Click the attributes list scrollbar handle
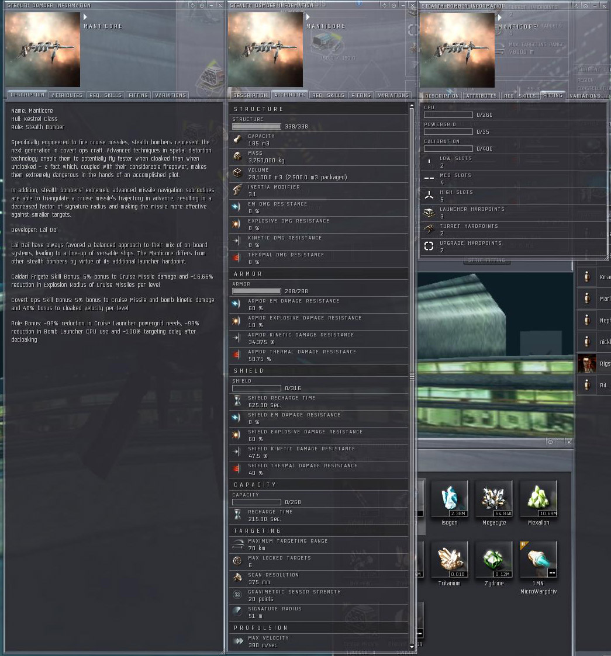Image resolution: width=611 pixels, height=656 pixels. click(x=412, y=377)
